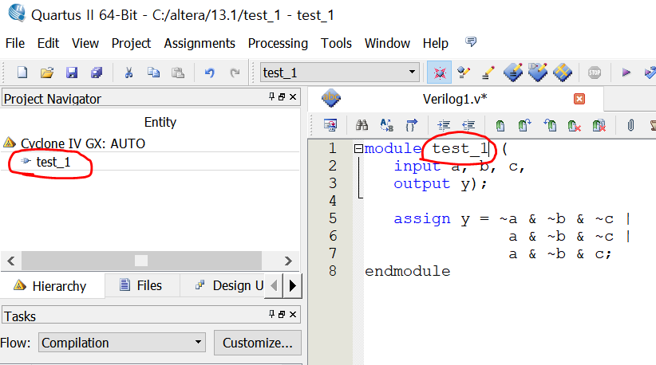
Task: Open Assignment Editor icon
Action: 463,73
